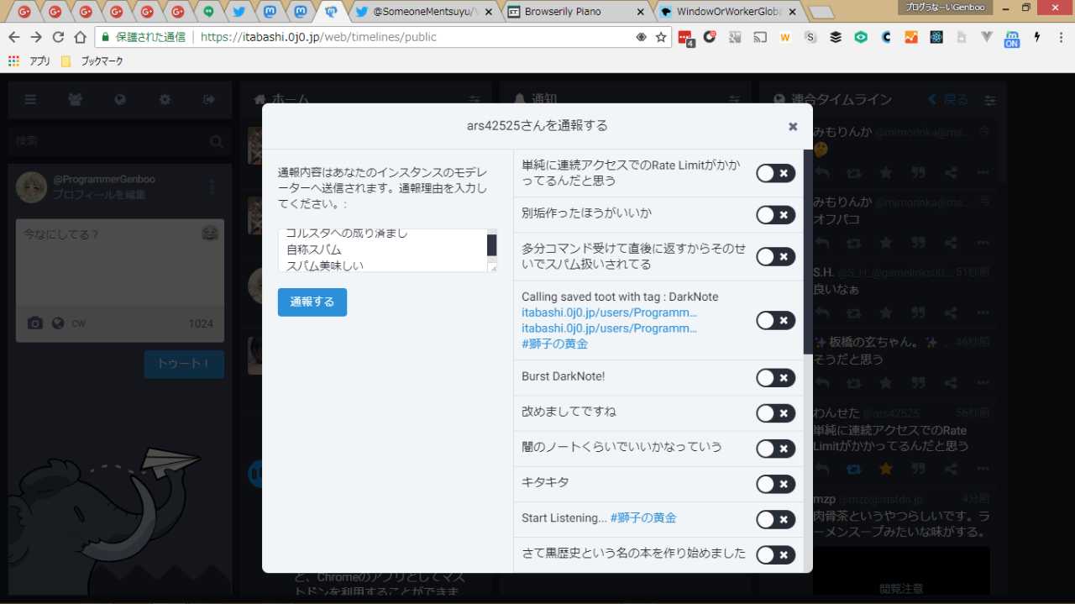
Task: Toggle the 別垢作ったほうがいいか toot switch
Action: pyautogui.click(x=775, y=215)
